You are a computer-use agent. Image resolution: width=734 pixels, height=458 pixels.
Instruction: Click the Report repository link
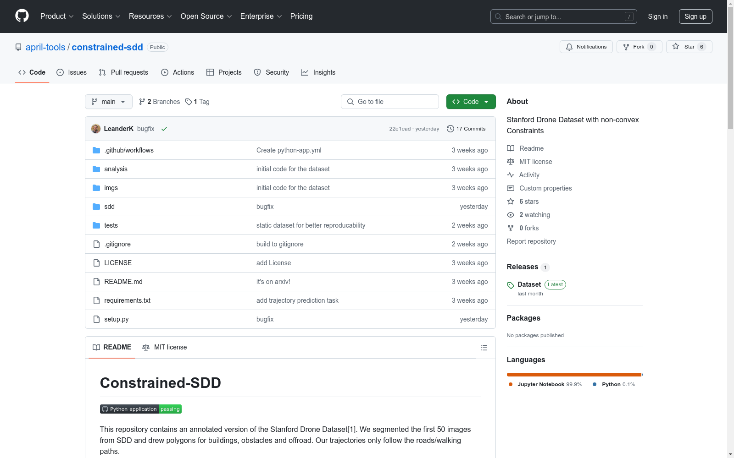[531, 241]
